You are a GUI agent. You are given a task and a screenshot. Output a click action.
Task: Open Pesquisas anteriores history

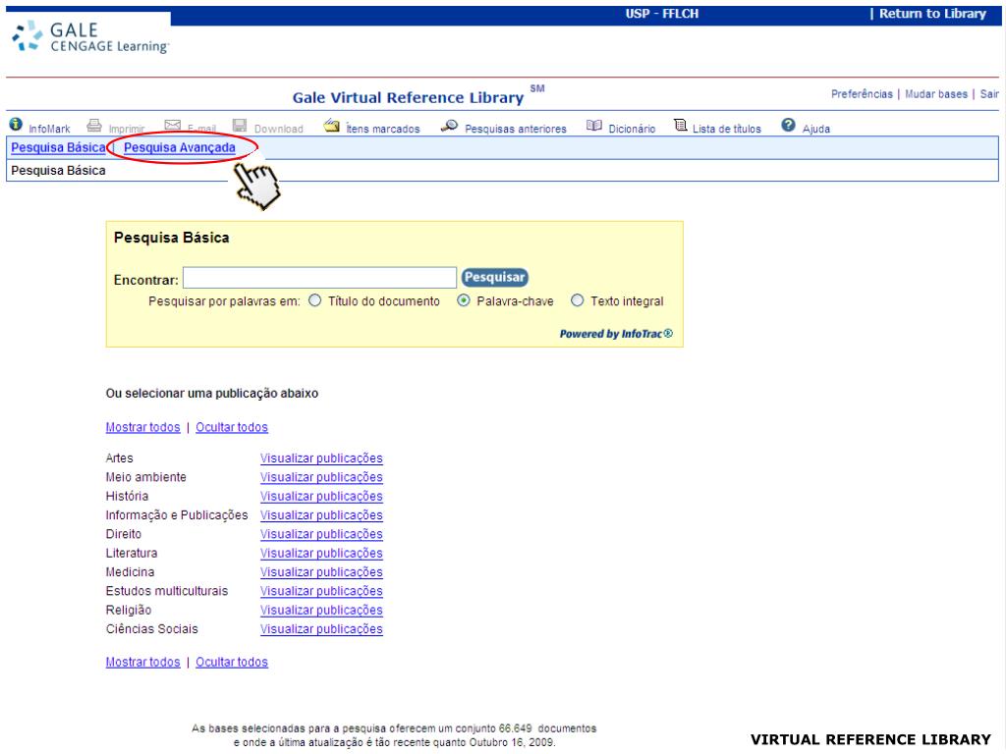[x=515, y=129]
